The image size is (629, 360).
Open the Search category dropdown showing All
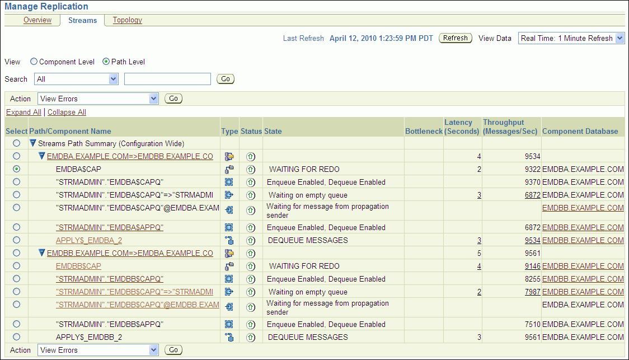(76, 79)
